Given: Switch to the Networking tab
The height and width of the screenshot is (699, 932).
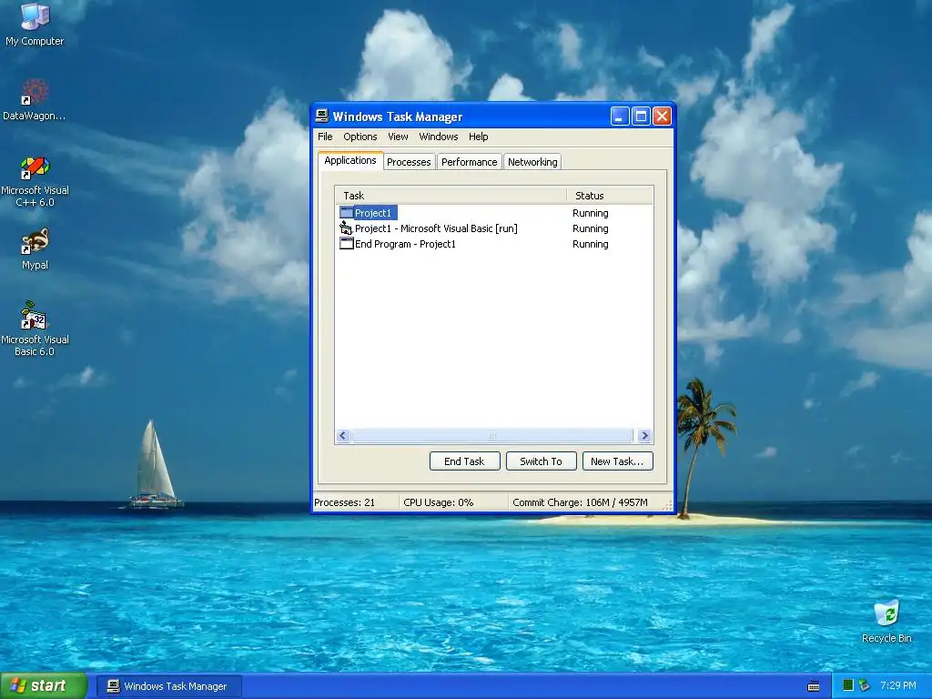Looking at the screenshot, I should click(x=532, y=162).
